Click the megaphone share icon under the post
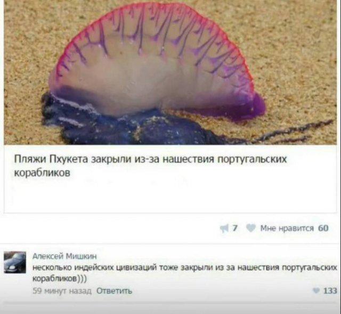This screenshot has height=314, width=341. click(x=224, y=228)
